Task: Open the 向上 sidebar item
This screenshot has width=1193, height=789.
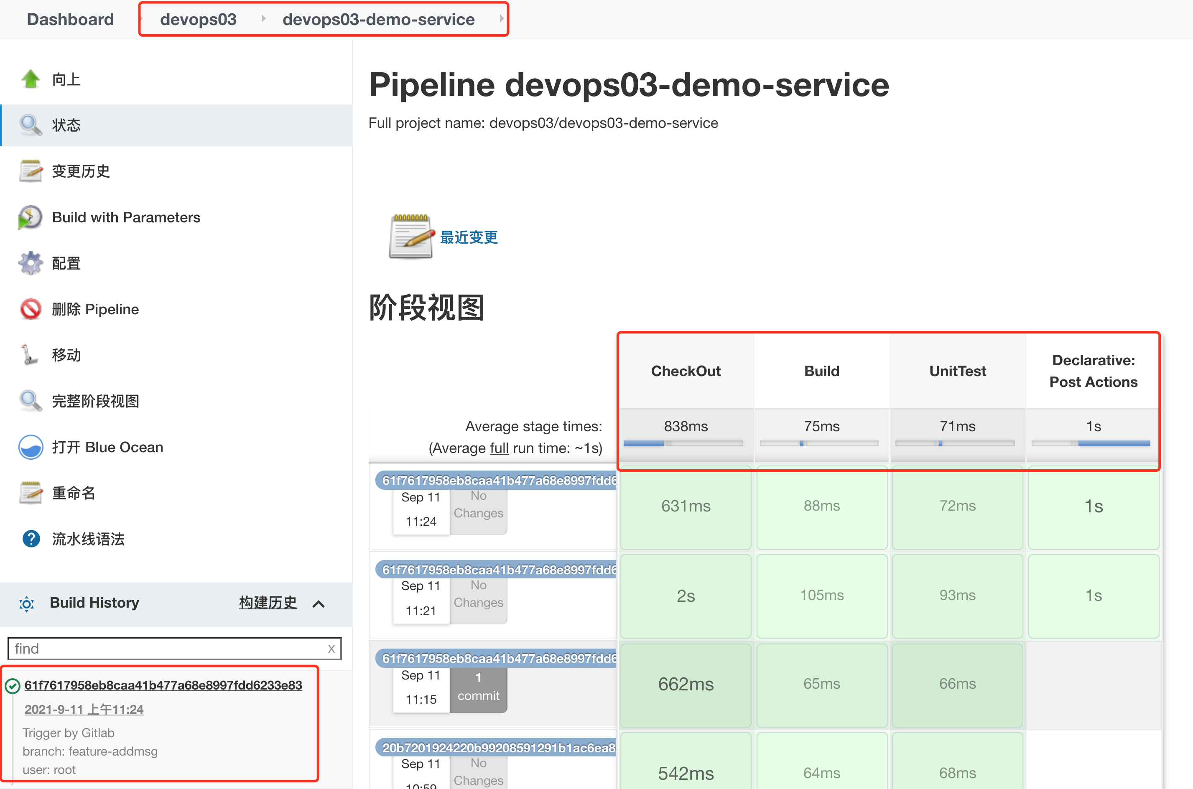Action: tap(66, 79)
